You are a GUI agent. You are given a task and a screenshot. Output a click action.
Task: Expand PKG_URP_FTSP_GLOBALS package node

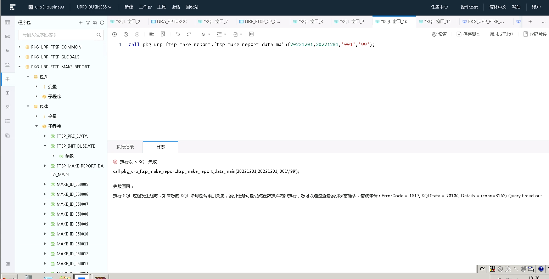coord(19,57)
